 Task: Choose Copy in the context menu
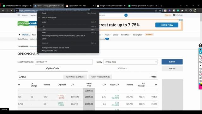[x=68, y=29]
